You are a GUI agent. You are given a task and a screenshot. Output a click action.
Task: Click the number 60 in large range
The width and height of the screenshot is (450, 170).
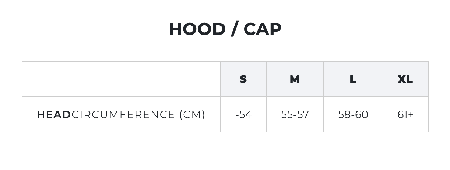click(x=362, y=115)
